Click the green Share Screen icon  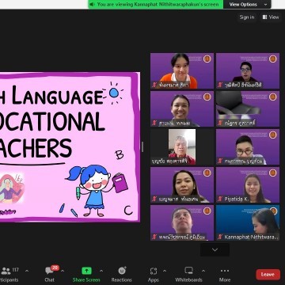point(86,271)
